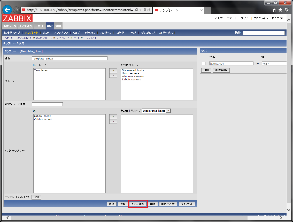The image size is (293, 222).
Task: Click the browser URL address field
Action: tap(80, 10)
